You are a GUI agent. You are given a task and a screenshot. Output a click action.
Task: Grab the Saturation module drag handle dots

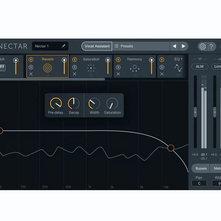coord(91,75)
